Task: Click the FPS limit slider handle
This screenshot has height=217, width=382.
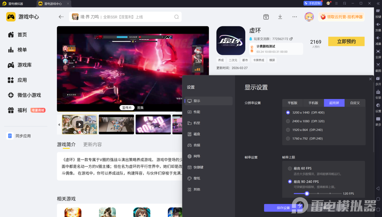Action: pyautogui.click(x=307, y=193)
